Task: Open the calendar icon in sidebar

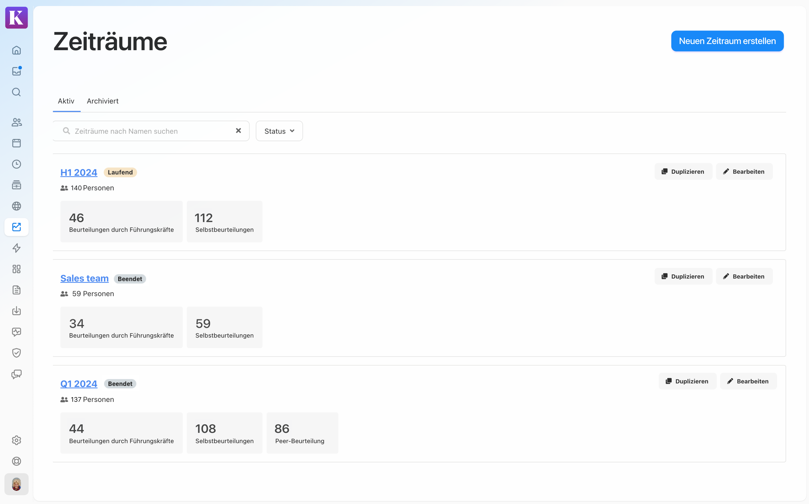Action: (16, 143)
